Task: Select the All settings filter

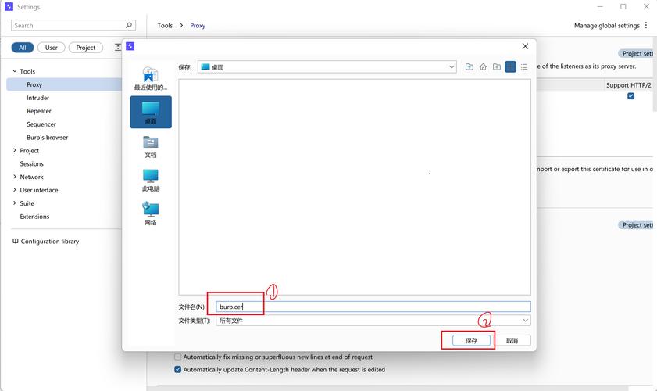Action: pos(22,48)
